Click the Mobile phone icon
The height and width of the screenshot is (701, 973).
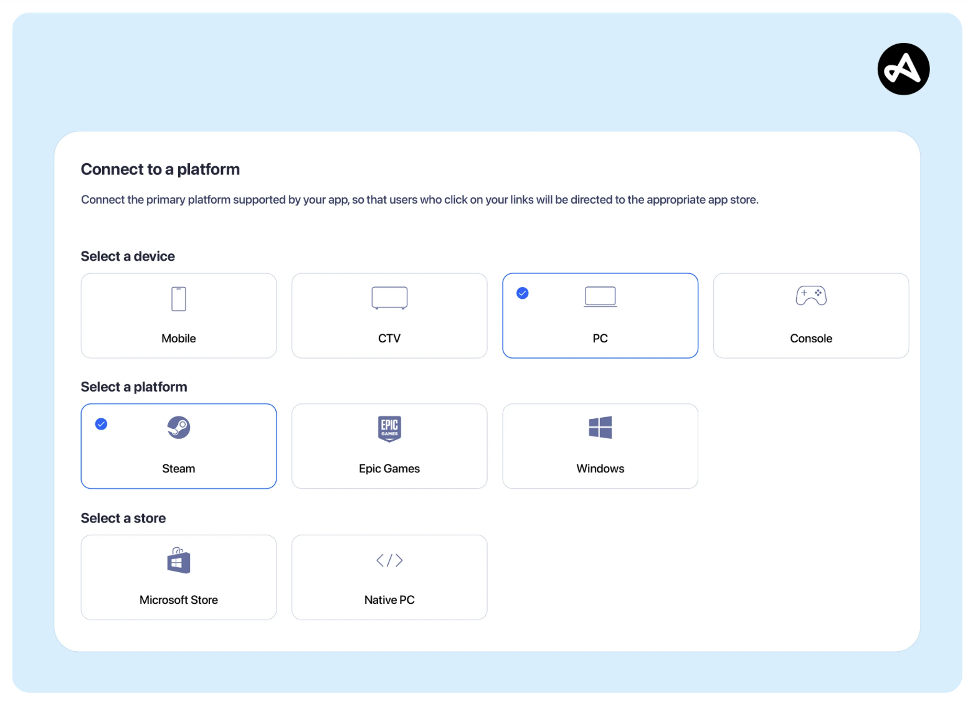179,299
